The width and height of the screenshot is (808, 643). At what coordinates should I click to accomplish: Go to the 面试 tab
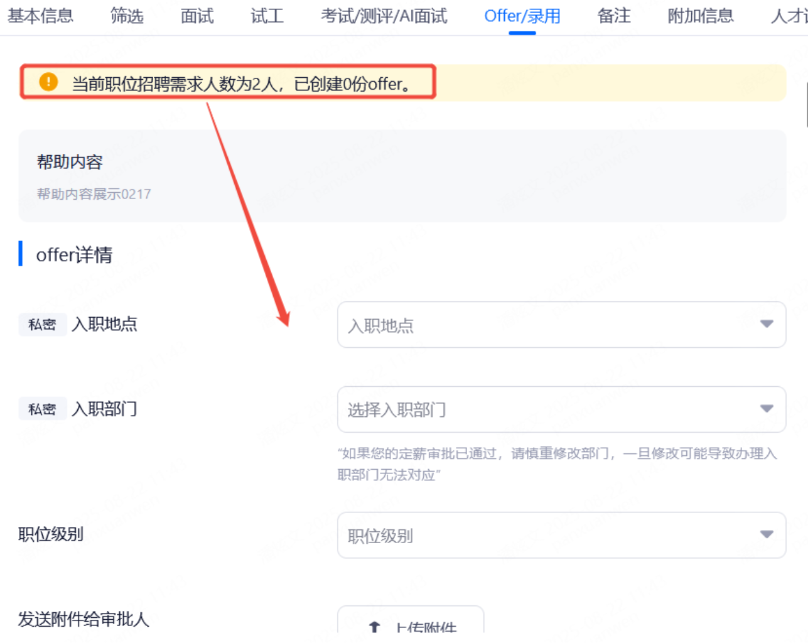[197, 16]
